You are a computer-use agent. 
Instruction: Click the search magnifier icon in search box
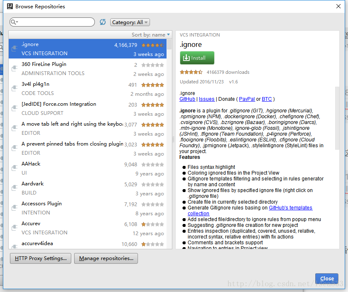(x=14, y=22)
